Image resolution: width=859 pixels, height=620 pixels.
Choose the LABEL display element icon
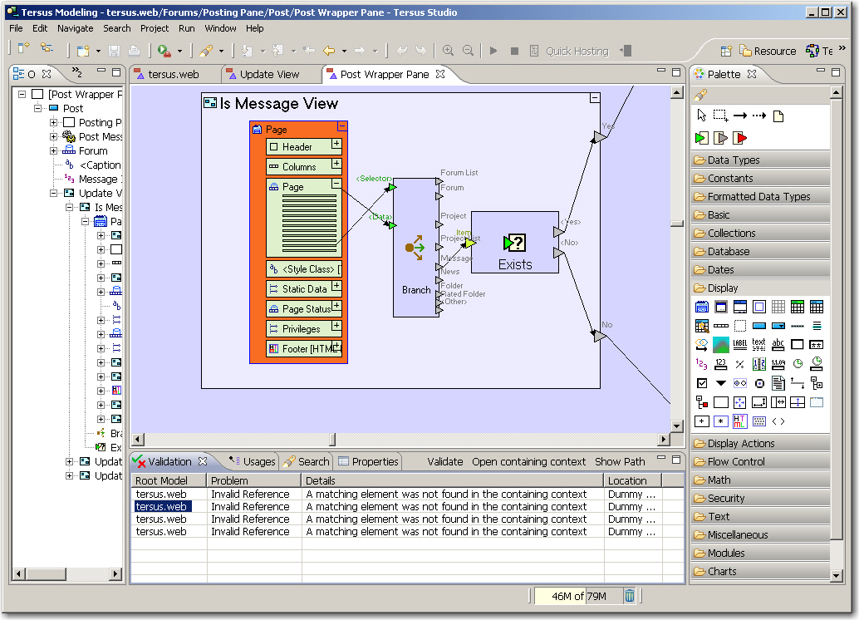pyautogui.click(x=739, y=344)
